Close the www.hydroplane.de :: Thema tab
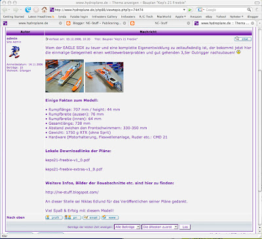Image resolution: width=262 pixels, height=239 pixels. pyautogui.click(x=253, y=24)
